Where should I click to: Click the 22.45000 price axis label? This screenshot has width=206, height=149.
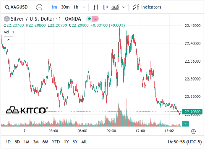[x=193, y=26]
